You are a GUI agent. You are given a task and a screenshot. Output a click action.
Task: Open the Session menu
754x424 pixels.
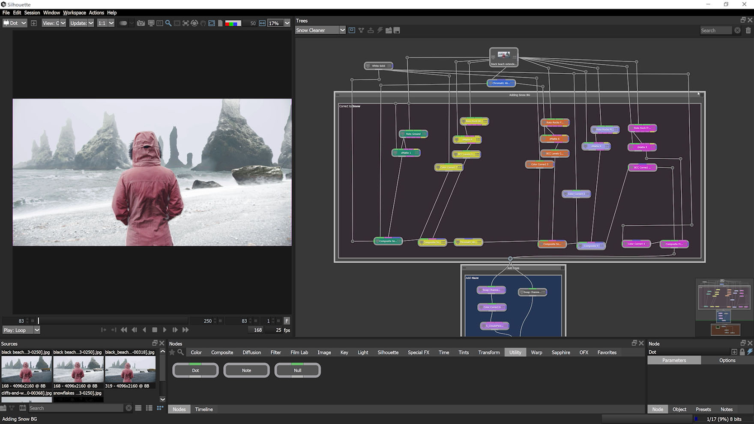(x=32, y=13)
